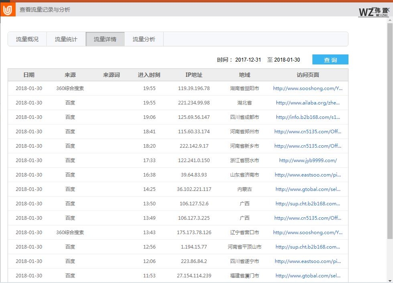This screenshot has height=283, width=393.
Task: Open the www.eastsoo.com link at 16:38
Action: pyautogui.click(x=308, y=175)
